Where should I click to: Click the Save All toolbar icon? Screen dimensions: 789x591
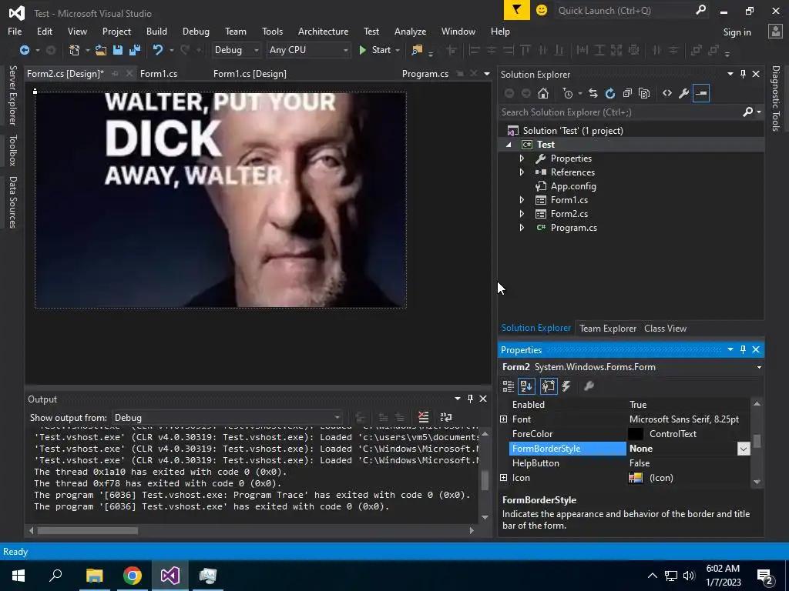point(135,50)
